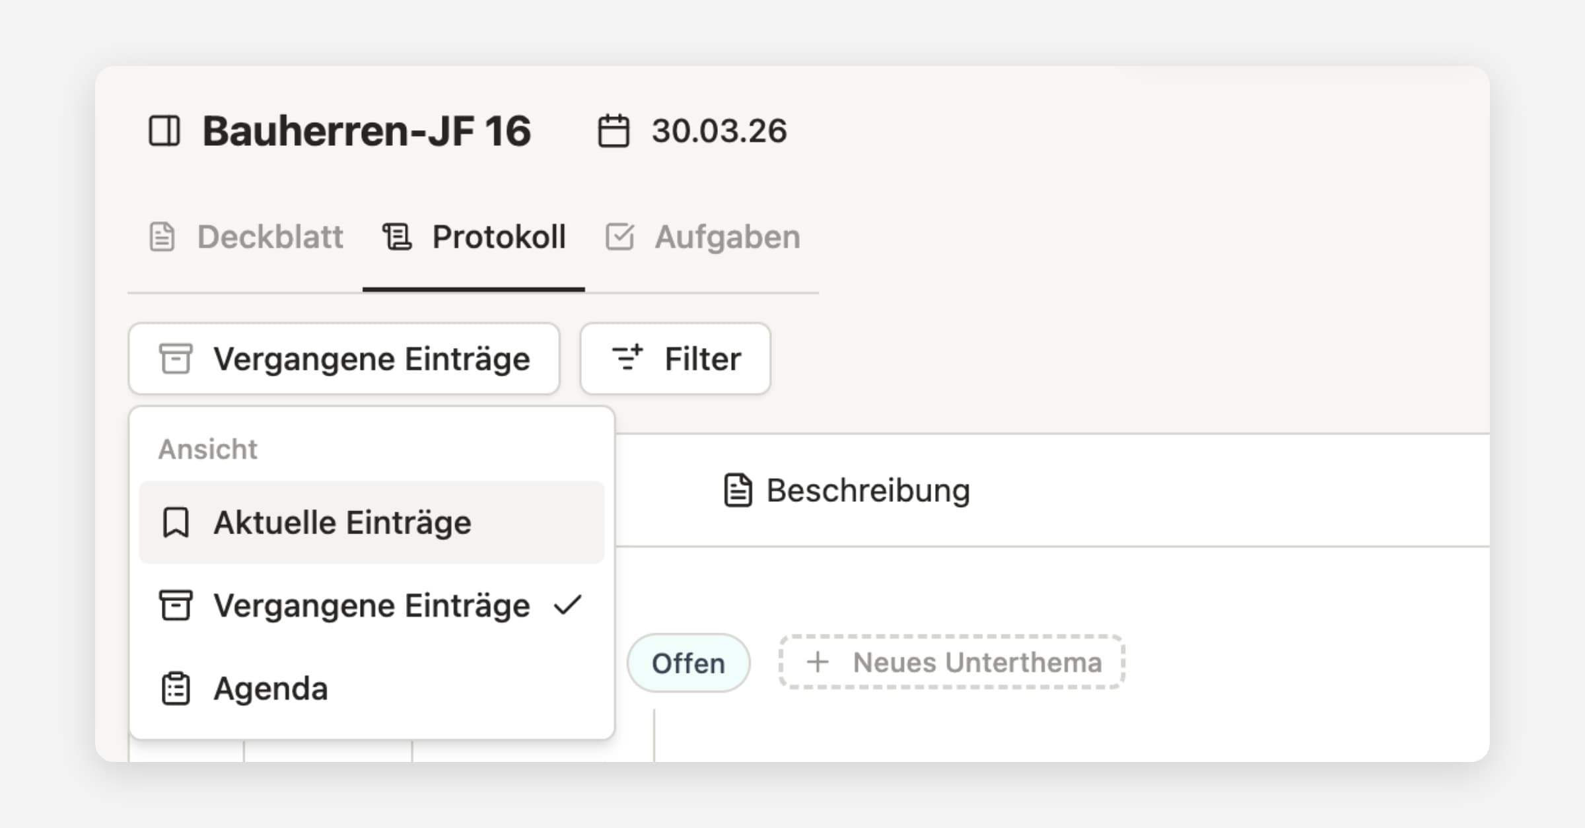This screenshot has height=828, width=1585.
Task: Choose Aktuelle Einträge view
Action: pos(342,522)
